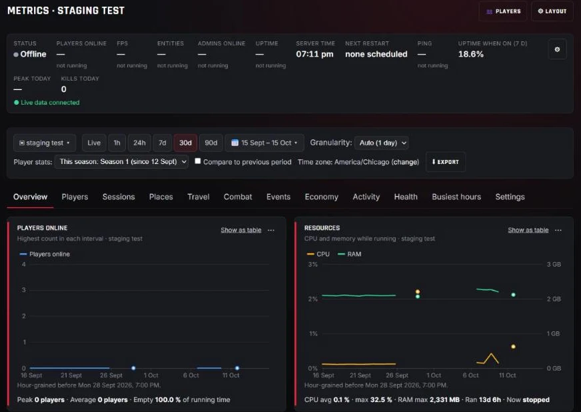Open the Layout button at top right

click(552, 11)
